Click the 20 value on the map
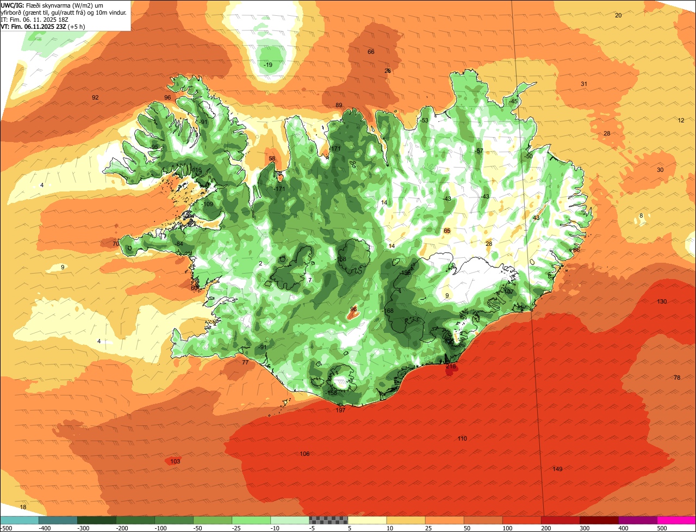The image size is (696, 532). tap(618, 15)
